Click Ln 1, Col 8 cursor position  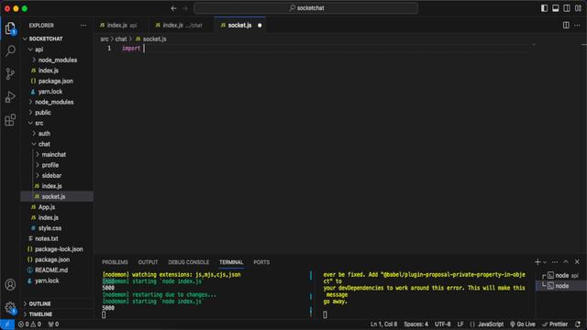[383, 324]
